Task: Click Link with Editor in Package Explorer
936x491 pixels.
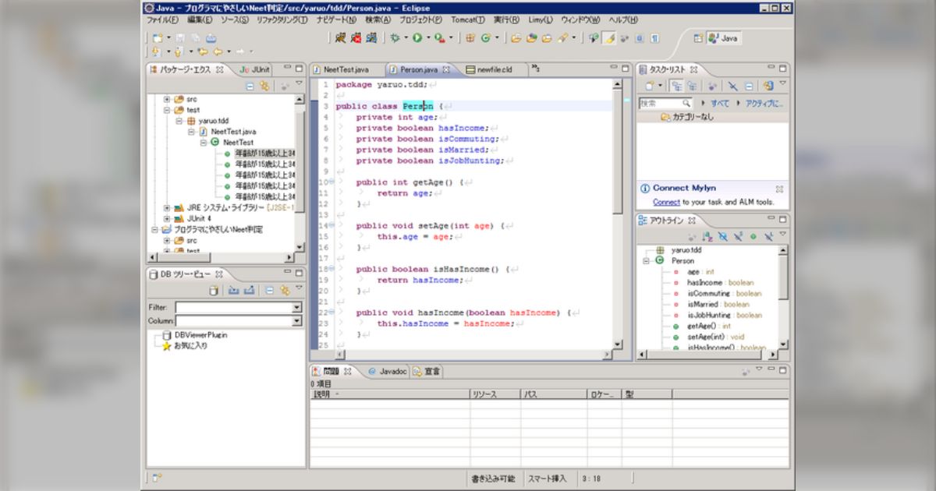Action: [264, 87]
